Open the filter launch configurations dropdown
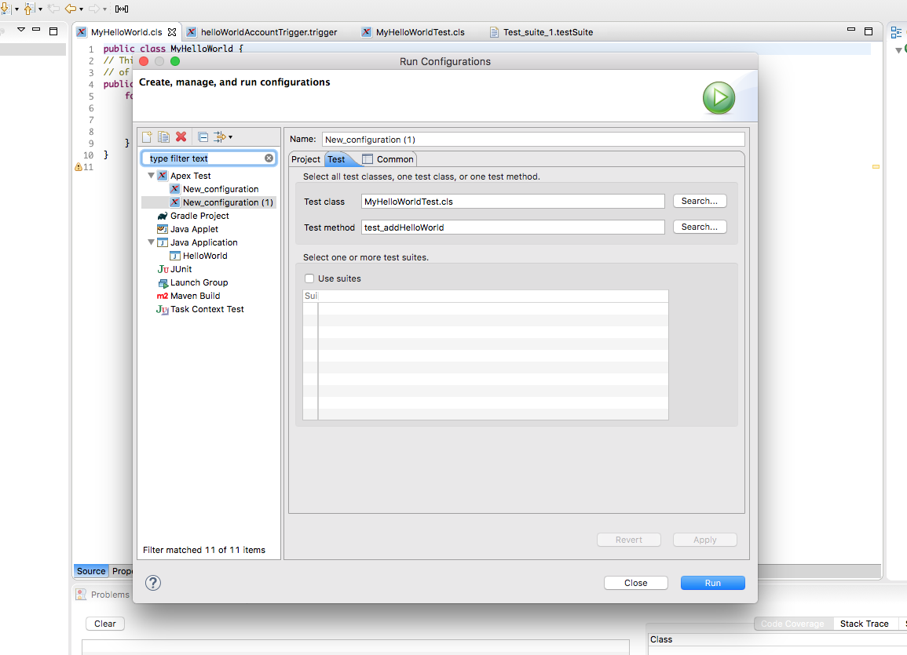 tap(223, 136)
